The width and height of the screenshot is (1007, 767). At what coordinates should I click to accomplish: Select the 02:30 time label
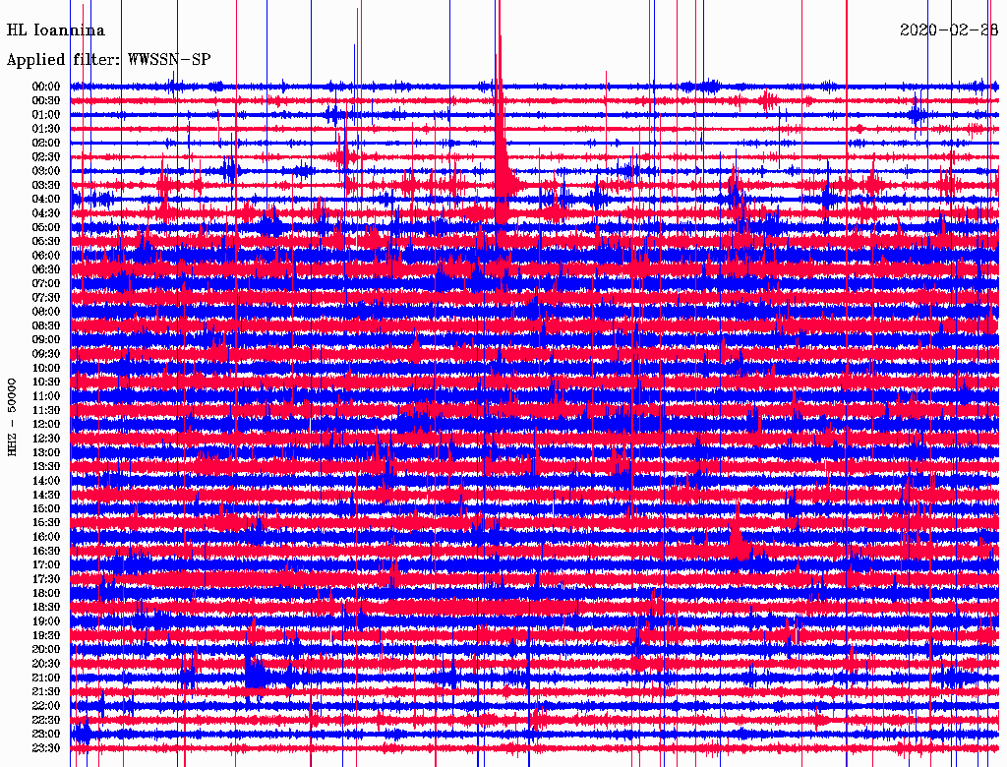(x=46, y=156)
